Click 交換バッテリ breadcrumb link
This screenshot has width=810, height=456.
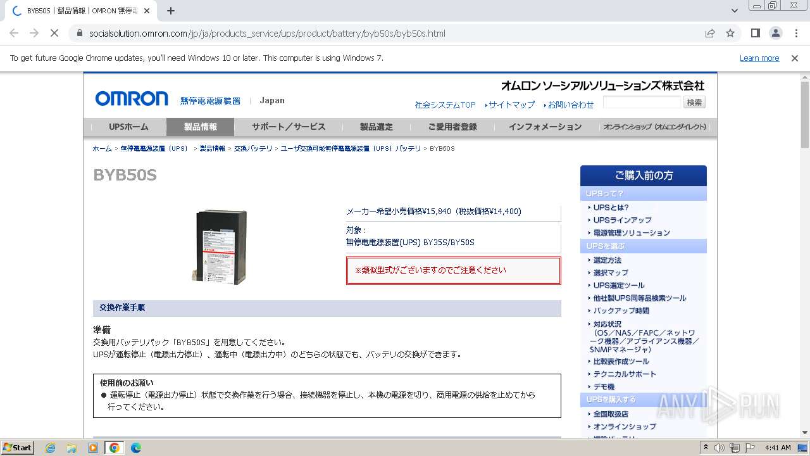pos(253,148)
